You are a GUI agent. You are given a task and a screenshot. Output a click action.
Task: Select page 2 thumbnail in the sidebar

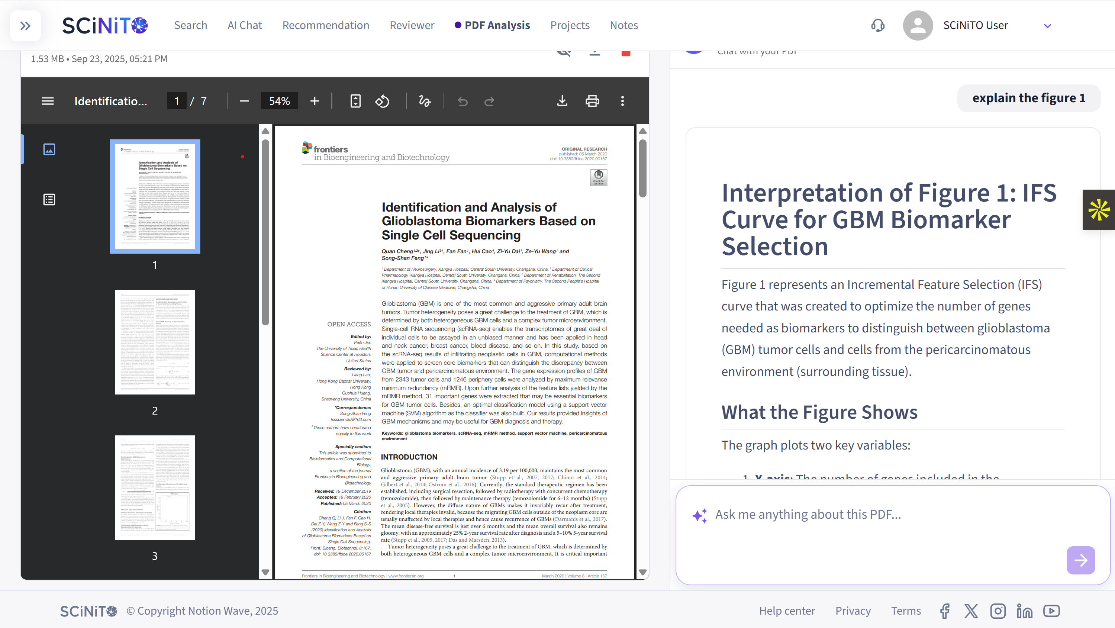tap(155, 342)
